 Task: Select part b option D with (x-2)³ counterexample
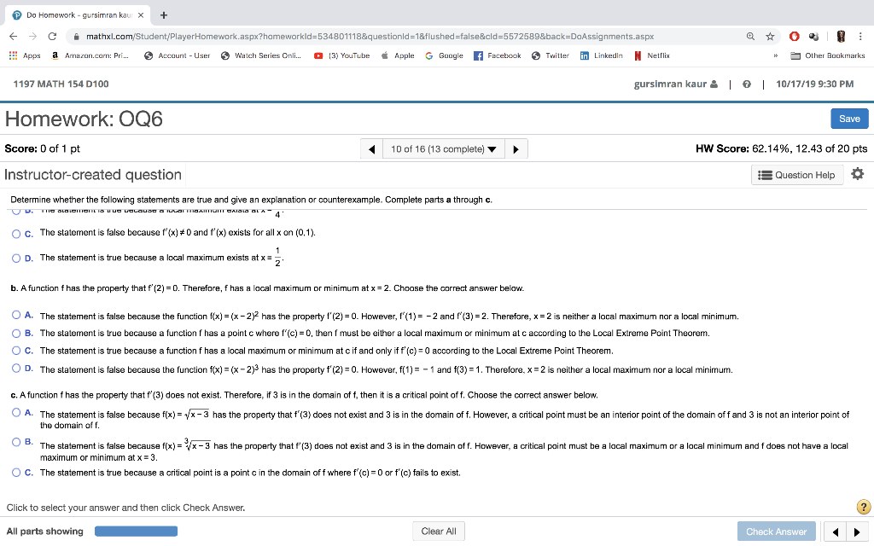pos(16,369)
